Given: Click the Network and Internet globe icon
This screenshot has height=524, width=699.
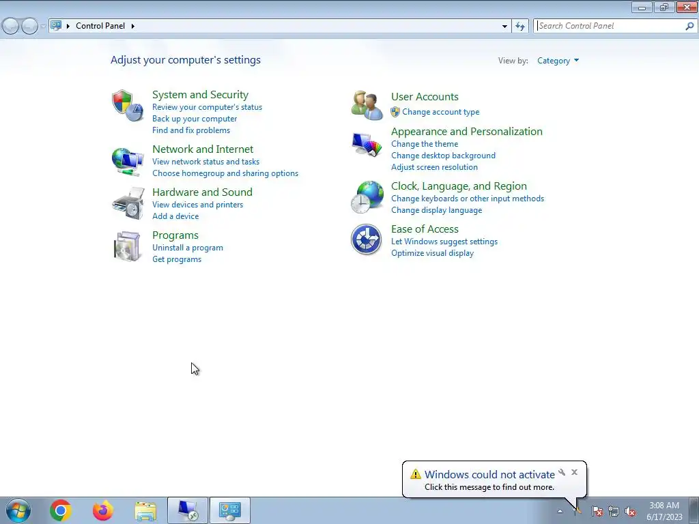Looking at the screenshot, I should [x=128, y=162].
